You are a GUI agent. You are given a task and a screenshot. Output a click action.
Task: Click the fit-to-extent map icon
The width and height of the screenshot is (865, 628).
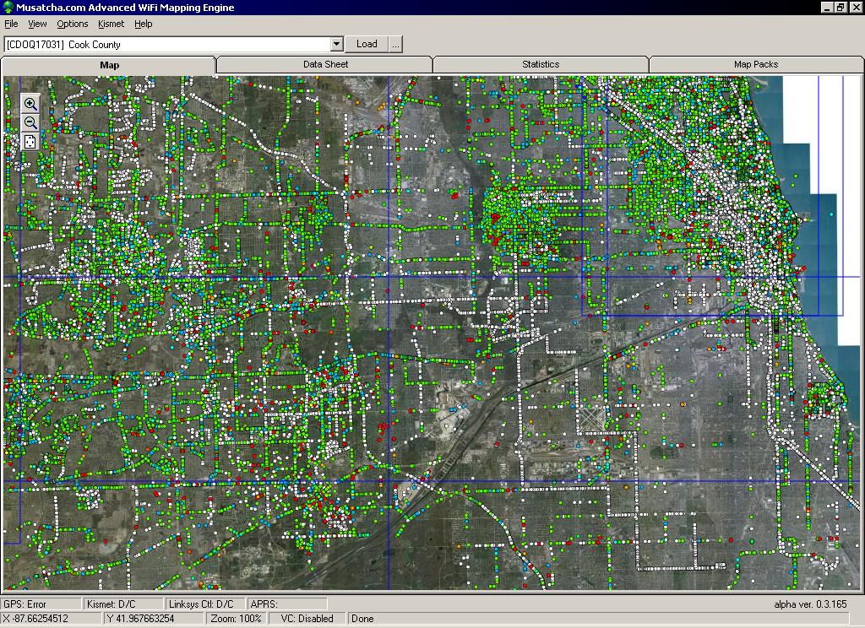(x=30, y=141)
